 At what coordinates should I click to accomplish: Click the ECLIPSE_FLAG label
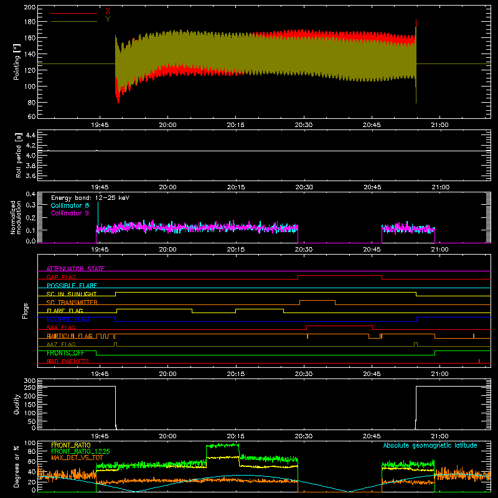[68, 319]
